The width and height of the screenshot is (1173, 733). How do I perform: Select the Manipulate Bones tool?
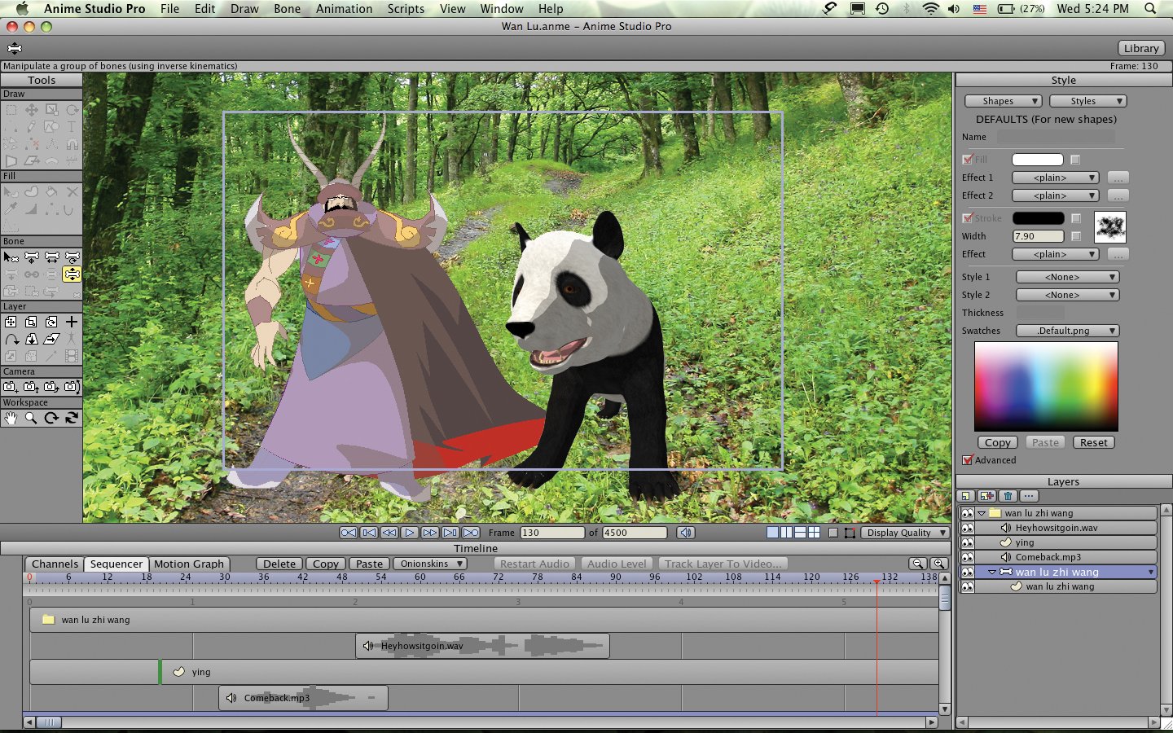[x=72, y=274]
